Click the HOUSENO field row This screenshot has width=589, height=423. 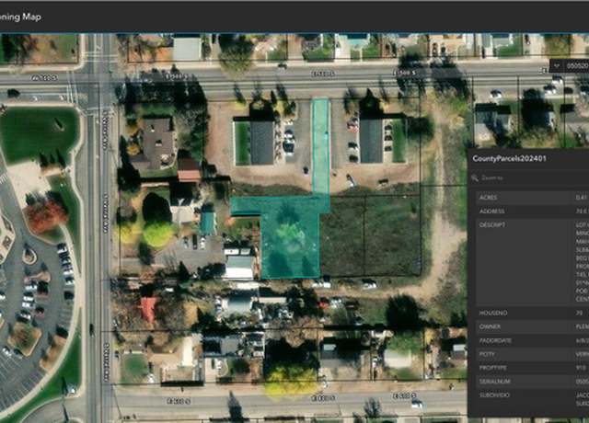pos(532,313)
